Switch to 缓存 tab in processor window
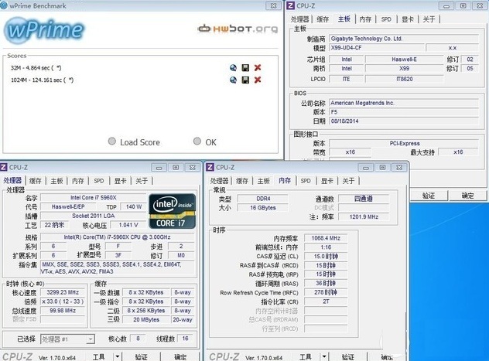489x361 pixels. (x=36, y=181)
